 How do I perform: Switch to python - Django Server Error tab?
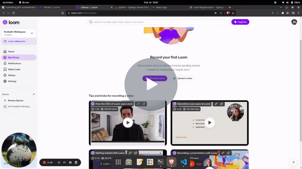pos(133,8)
